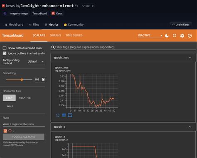Select the RELATIVE horizontal axis option
This screenshot has height=158, width=197.
pyautogui.click(x=25, y=98)
